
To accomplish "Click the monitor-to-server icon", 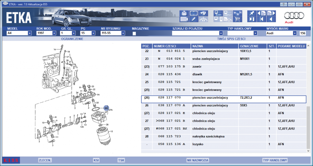I will point(218,19).
